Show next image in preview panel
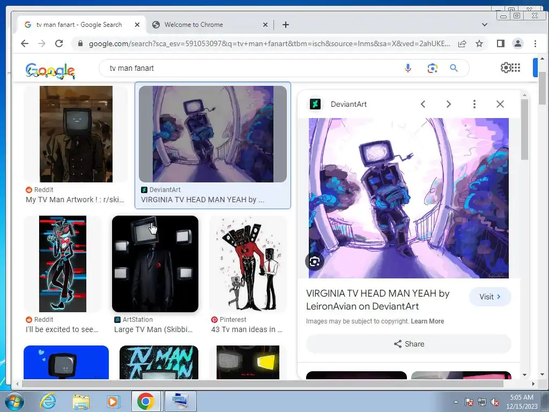 pos(449,104)
